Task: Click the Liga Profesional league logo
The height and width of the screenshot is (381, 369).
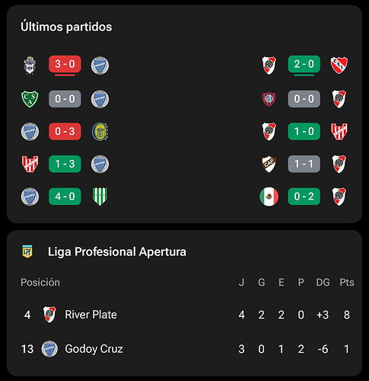Action: click(27, 251)
